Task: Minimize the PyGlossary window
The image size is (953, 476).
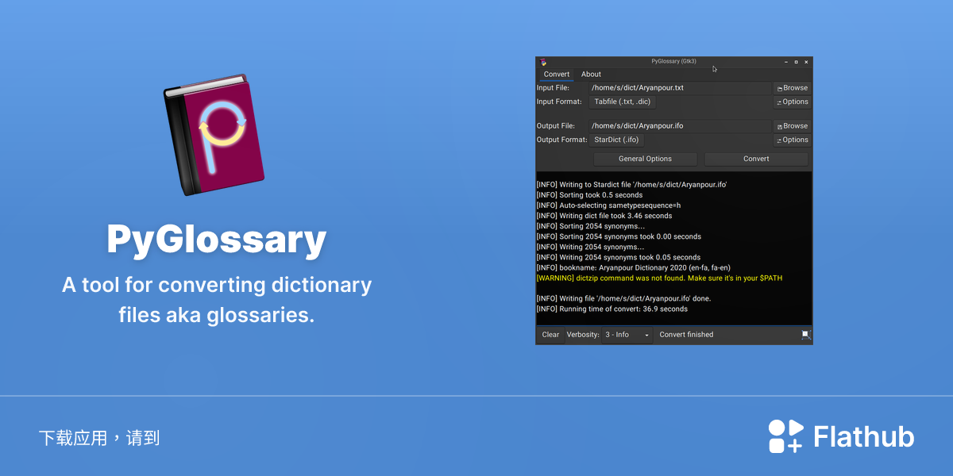Action: pos(786,62)
